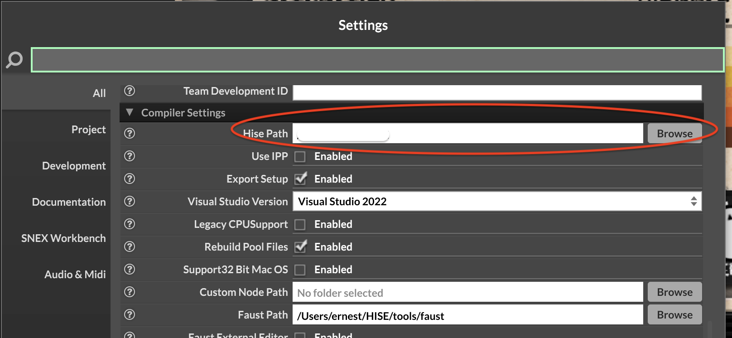
Task: Click the Enabled label beside Legacy CPUSupport
Action: click(x=333, y=224)
